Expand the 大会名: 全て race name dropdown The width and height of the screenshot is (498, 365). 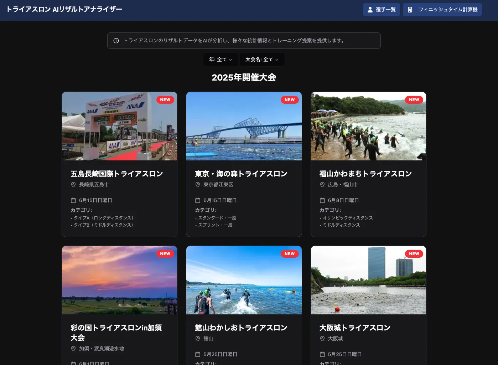262,60
